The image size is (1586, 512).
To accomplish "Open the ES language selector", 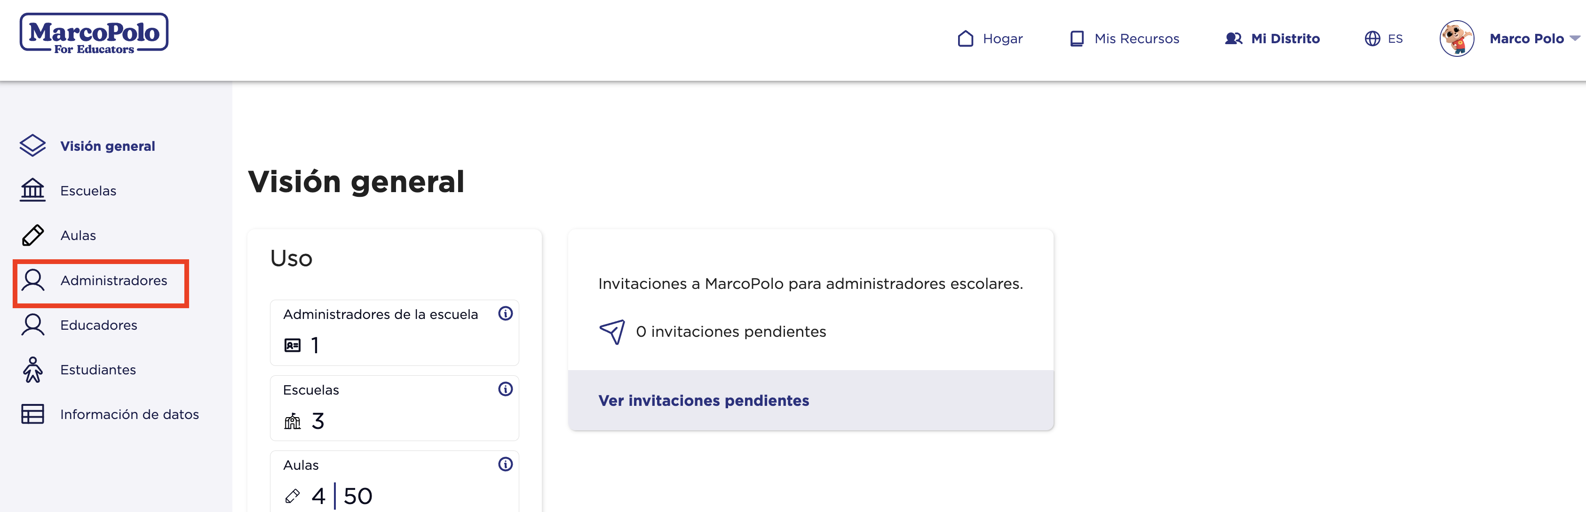I will pyautogui.click(x=1383, y=38).
